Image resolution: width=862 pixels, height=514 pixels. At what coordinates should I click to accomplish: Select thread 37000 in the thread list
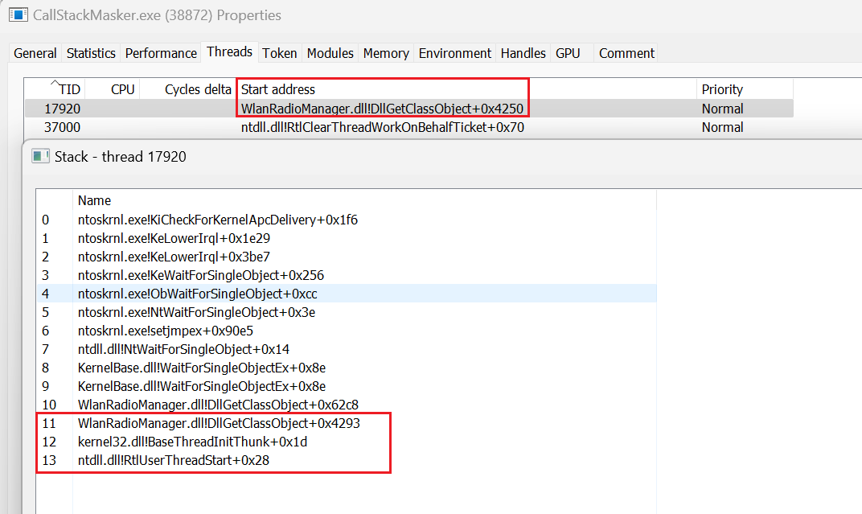[241, 127]
